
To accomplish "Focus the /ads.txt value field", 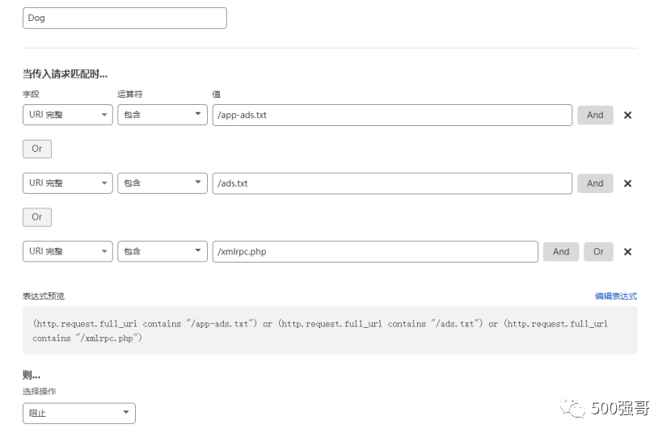I will 392,183.
